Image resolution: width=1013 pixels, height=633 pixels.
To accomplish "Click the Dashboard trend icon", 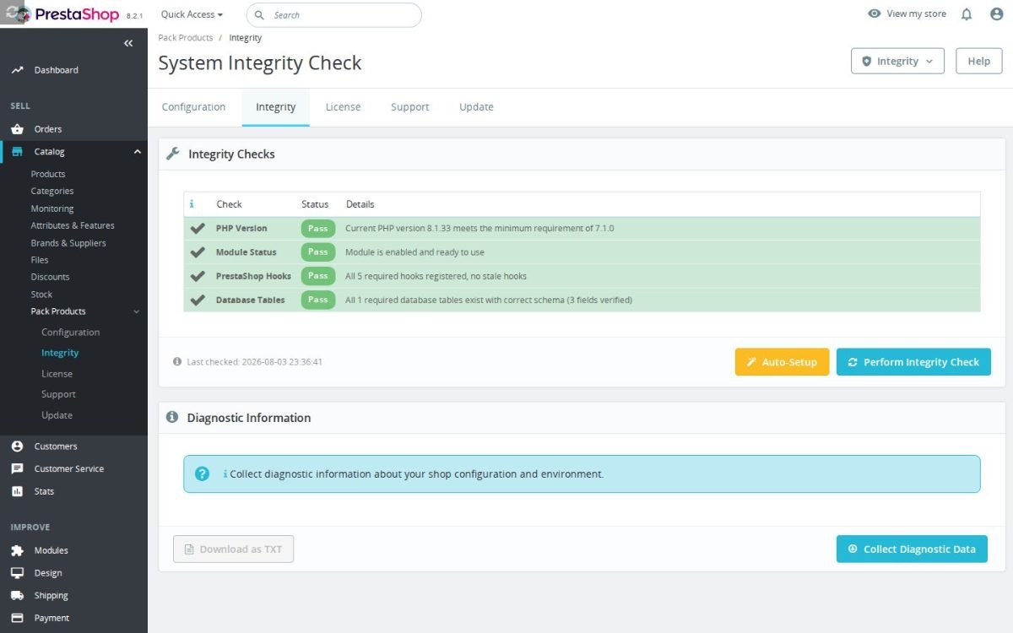I will click(17, 70).
